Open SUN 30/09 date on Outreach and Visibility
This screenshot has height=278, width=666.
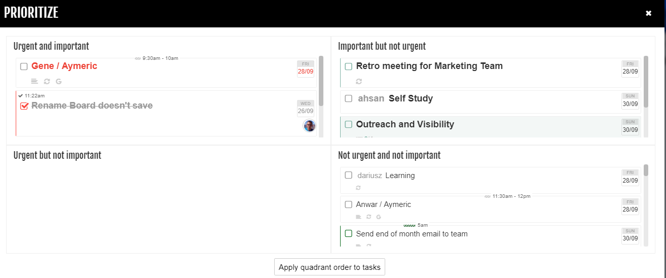click(x=630, y=127)
